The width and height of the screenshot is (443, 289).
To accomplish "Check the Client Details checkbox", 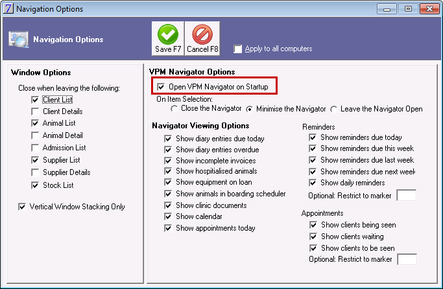I will pyautogui.click(x=35, y=111).
